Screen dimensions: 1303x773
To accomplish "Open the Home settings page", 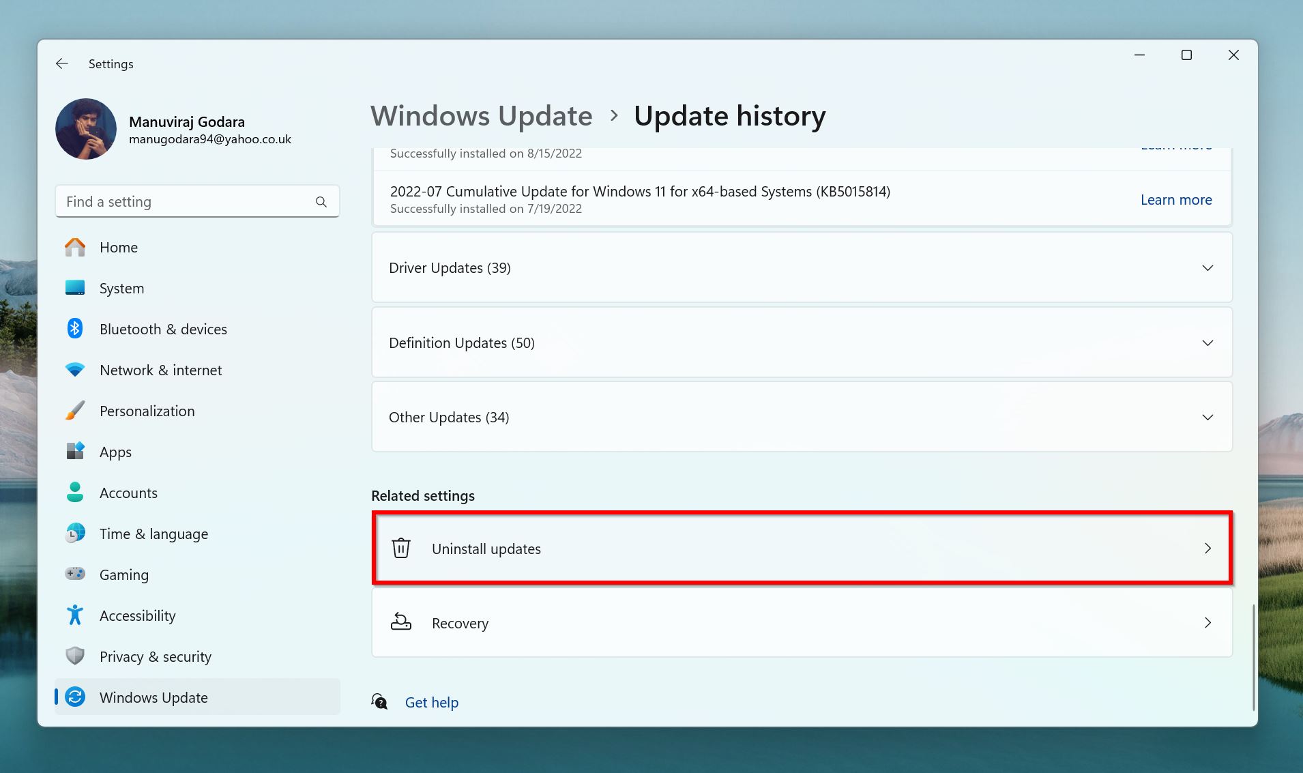I will [x=197, y=247].
